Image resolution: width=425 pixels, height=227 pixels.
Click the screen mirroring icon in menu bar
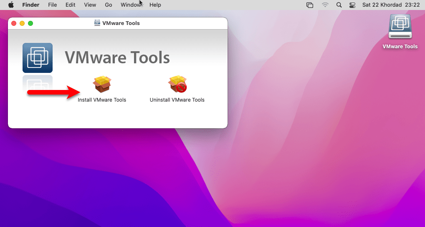[x=309, y=5]
